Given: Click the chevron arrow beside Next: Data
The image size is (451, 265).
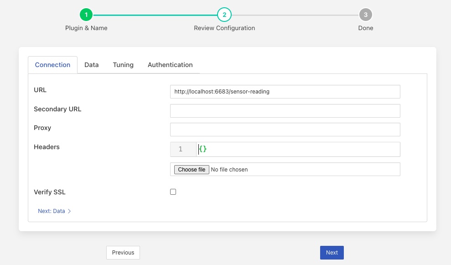Looking at the screenshot, I should (x=69, y=211).
